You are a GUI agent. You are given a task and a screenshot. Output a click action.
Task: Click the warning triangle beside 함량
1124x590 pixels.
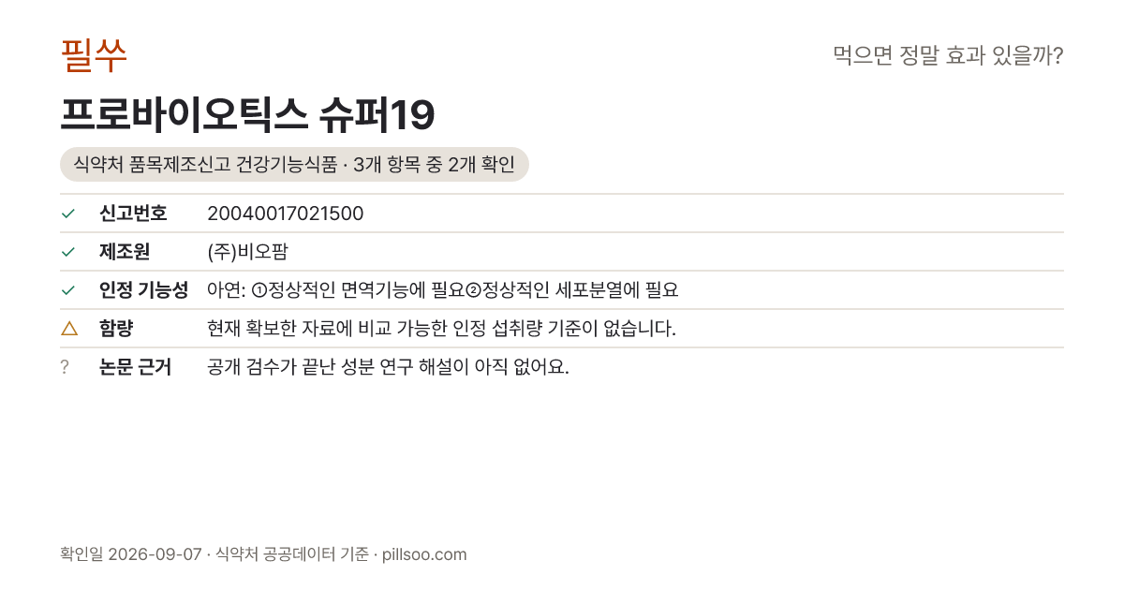click(x=68, y=329)
